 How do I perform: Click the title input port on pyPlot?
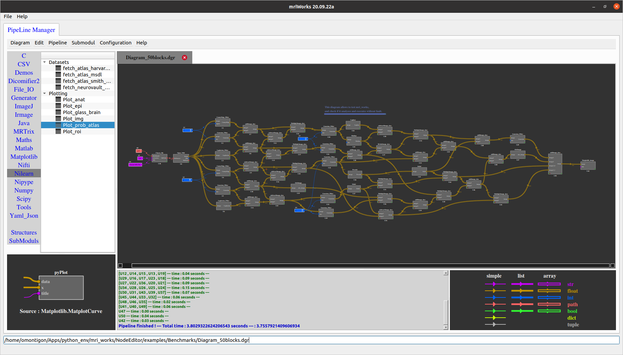coord(39,293)
